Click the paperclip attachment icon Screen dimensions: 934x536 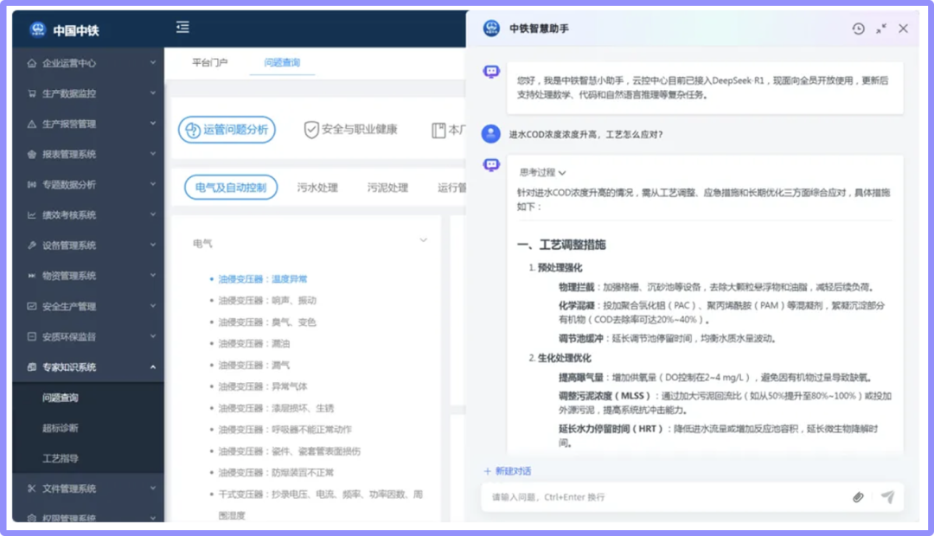tap(858, 497)
